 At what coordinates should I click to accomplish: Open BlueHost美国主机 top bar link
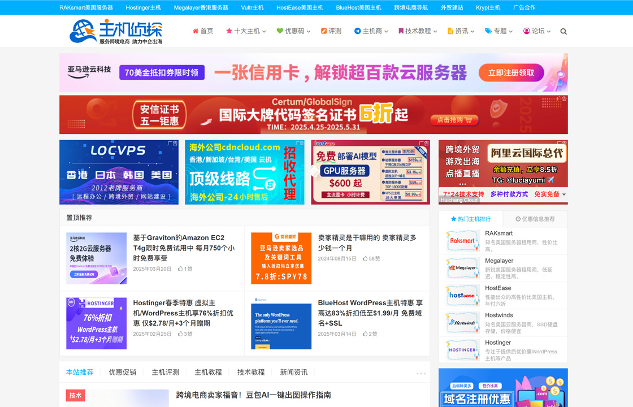click(x=359, y=8)
